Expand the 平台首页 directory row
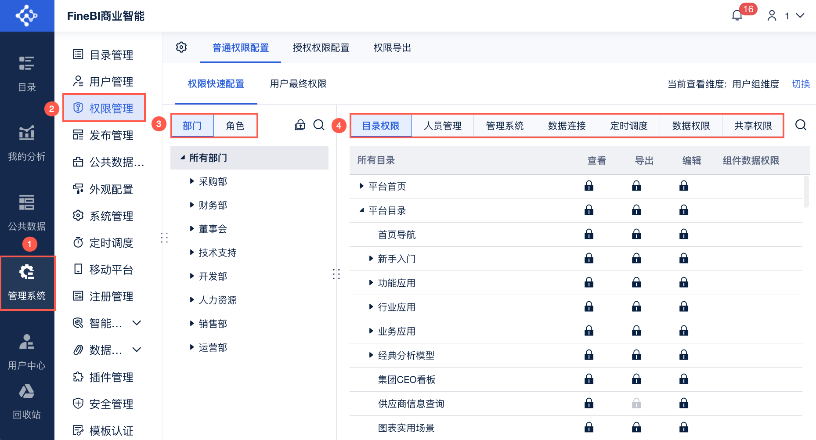 pos(361,186)
